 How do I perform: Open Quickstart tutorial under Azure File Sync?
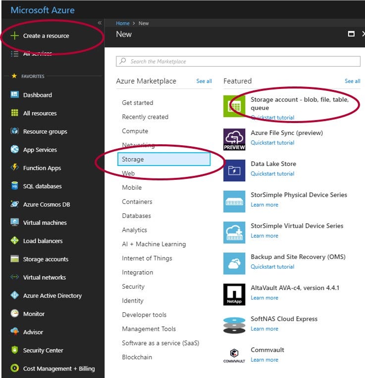(x=272, y=143)
